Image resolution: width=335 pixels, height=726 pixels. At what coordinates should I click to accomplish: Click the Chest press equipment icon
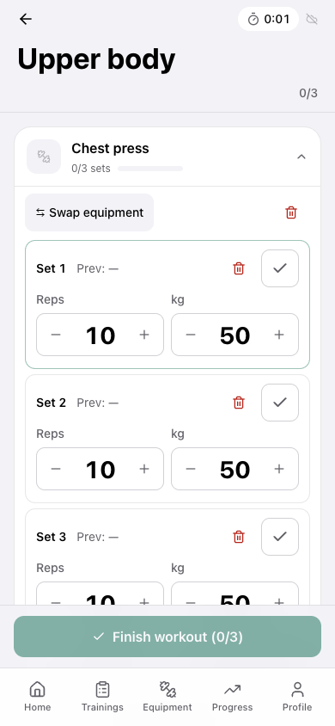pyautogui.click(x=44, y=157)
